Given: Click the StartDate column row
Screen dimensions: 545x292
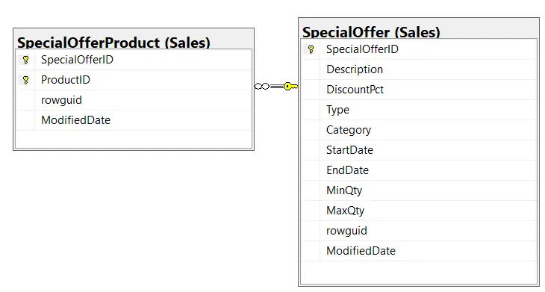Looking at the screenshot, I should tap(419, 150).
